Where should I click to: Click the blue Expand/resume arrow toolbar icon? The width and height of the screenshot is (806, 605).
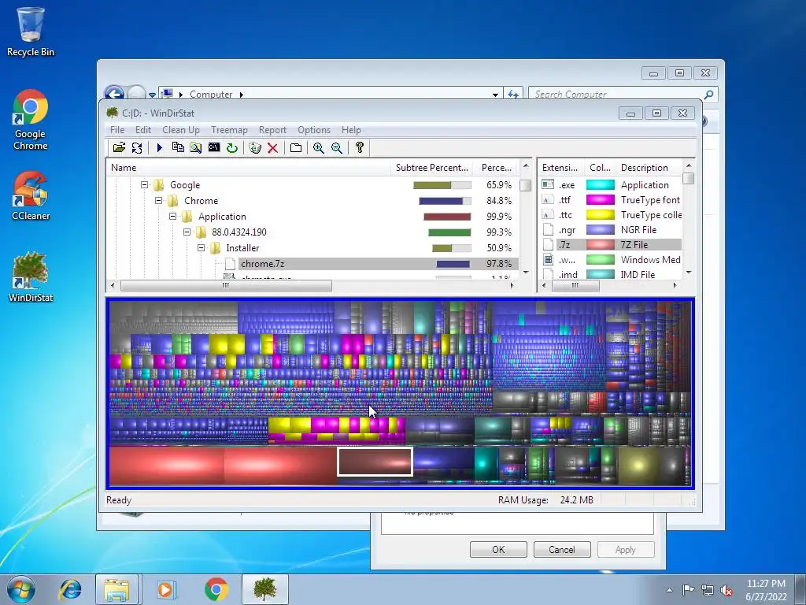159,148
